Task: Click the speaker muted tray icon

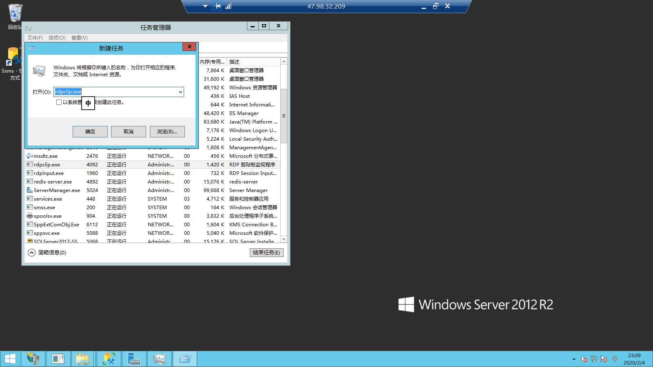Action: (584, 359)
